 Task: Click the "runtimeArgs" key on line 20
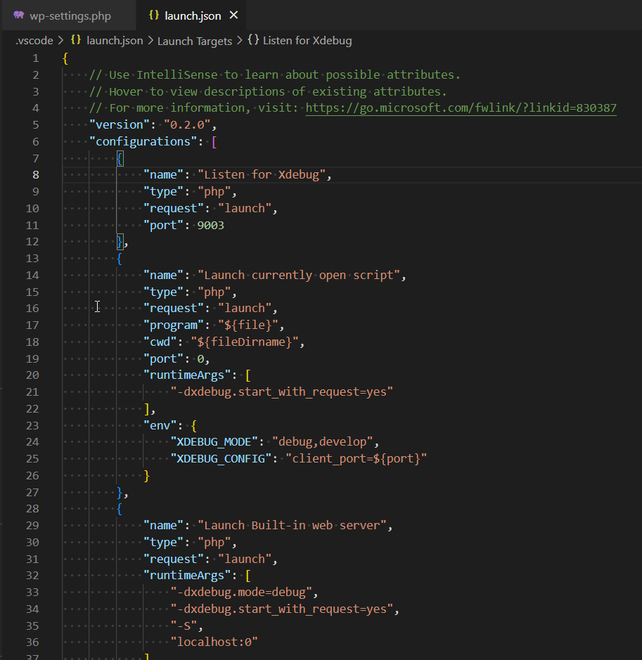pos(187,375)
